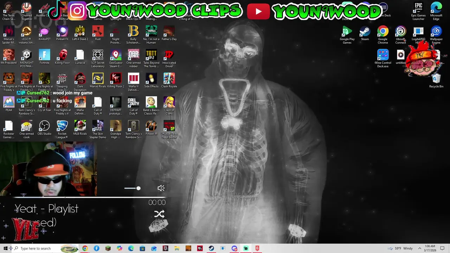450x253 pixels.
Task: Select the Rust game shortcut
Action: 98,33
